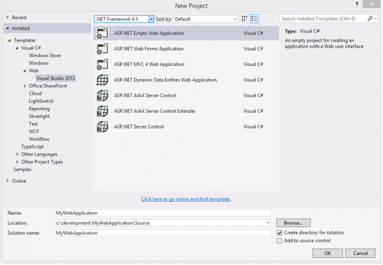Select Visual Studio 2012 under Web
383x265 pixels.
(x=56, y=78)
